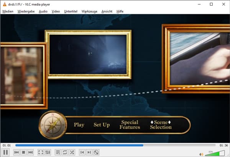Image resolution: width=230 pixels, height=157 pixels.
Task: Skip to the next chapter button
Action: (31, 152)
